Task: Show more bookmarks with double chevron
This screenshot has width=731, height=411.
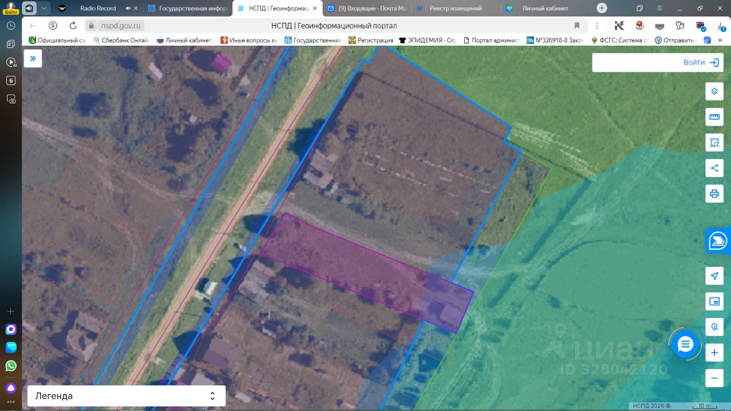Action: 720,40
